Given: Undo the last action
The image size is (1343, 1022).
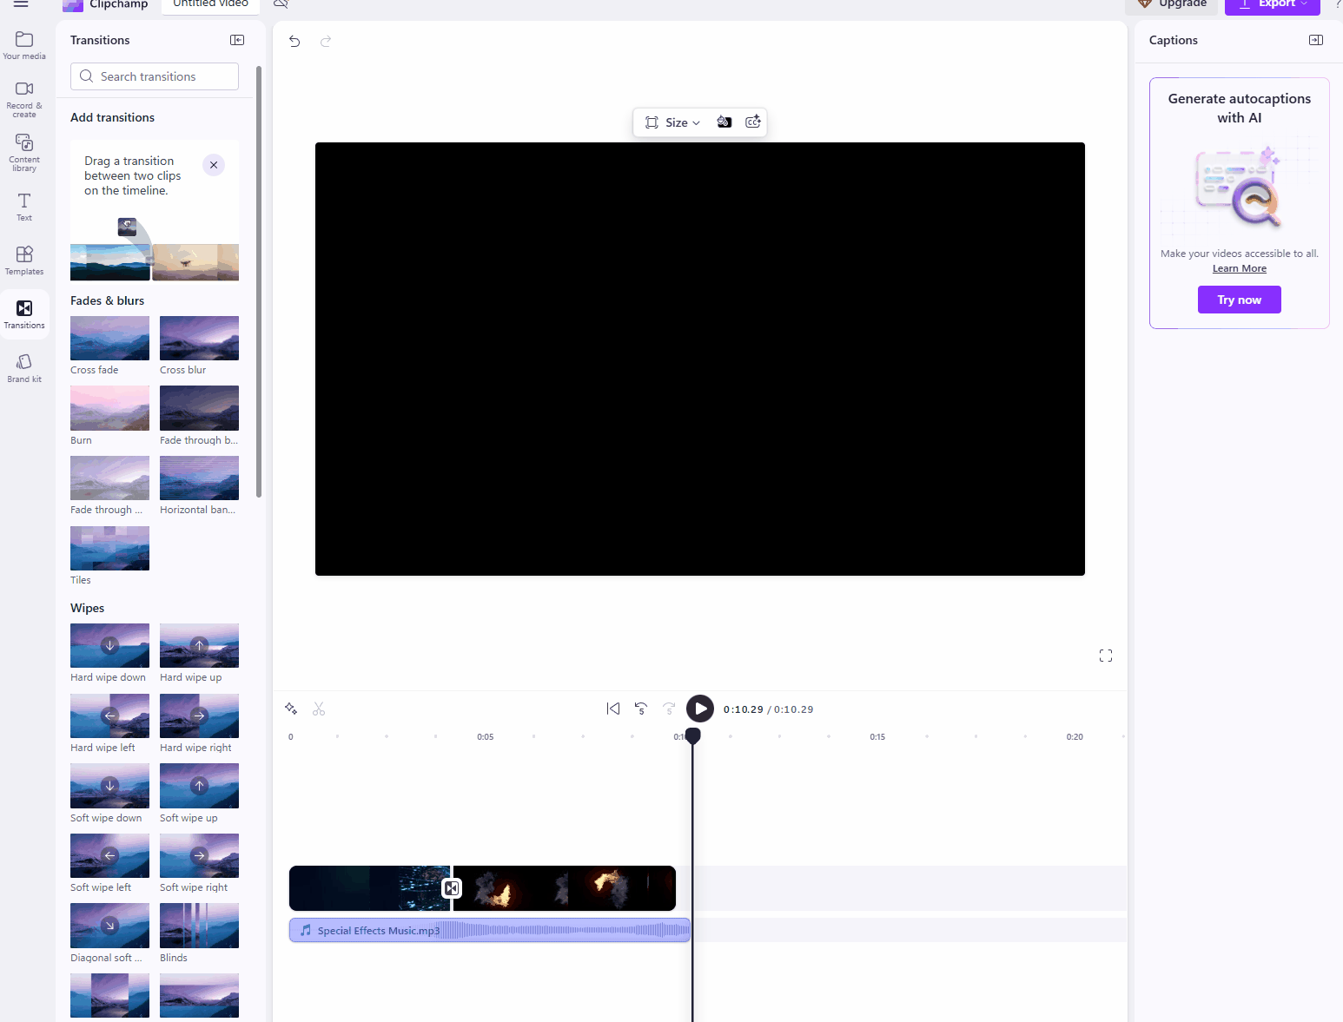Looking at the screenshot, I should coord(294,41).
